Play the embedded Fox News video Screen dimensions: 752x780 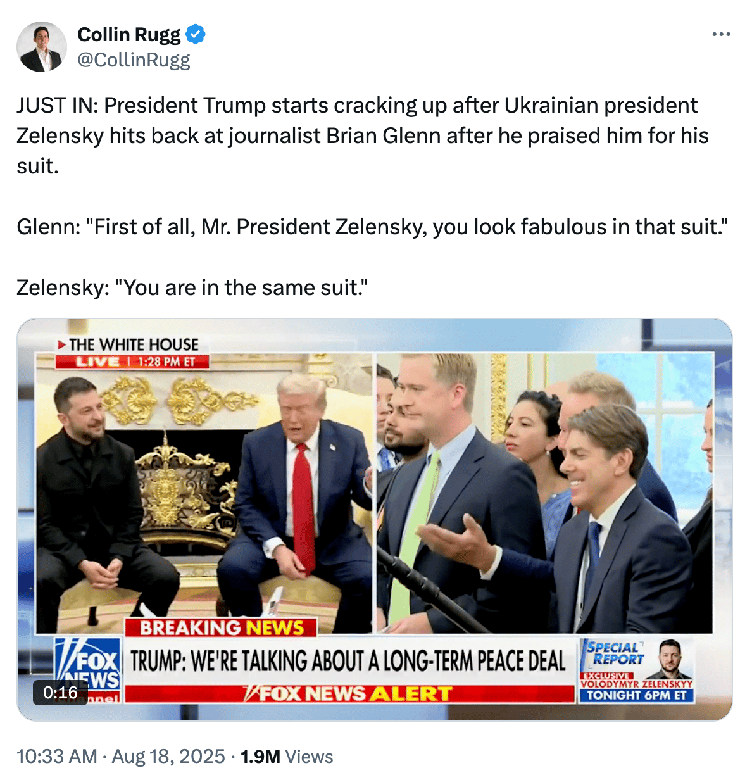coord(375,519)
